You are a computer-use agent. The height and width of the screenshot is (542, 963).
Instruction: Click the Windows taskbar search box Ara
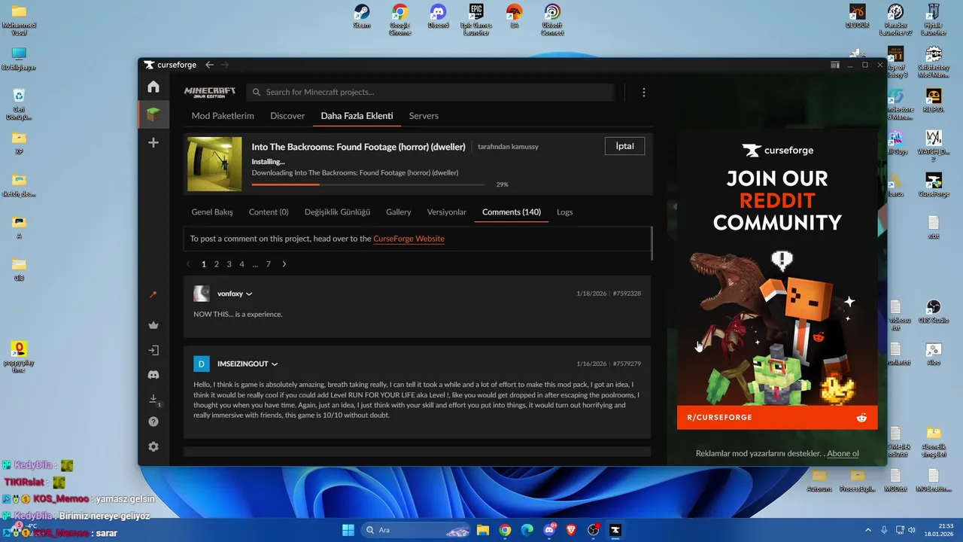pyautogui.click(x=418, y=530)
